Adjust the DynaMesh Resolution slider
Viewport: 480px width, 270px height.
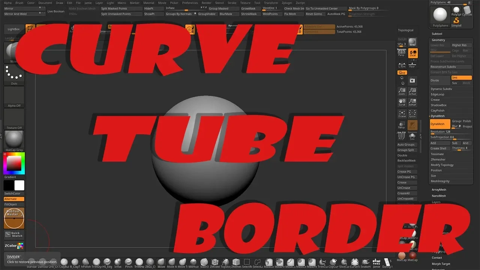451,132
